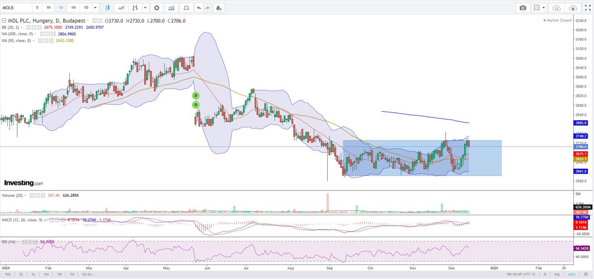Image resolution: width=594 pixels, height=279 pixels.
Task: Click the upper green D dividend marker
Action: pos(196,95)
